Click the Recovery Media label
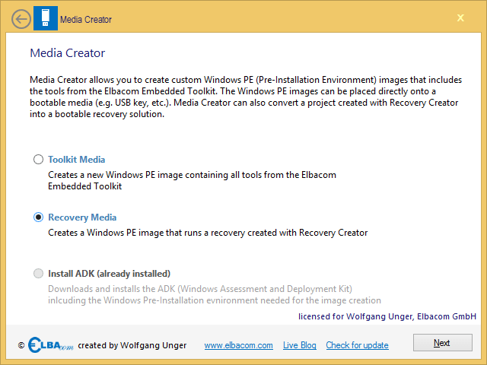 (82, 217)
